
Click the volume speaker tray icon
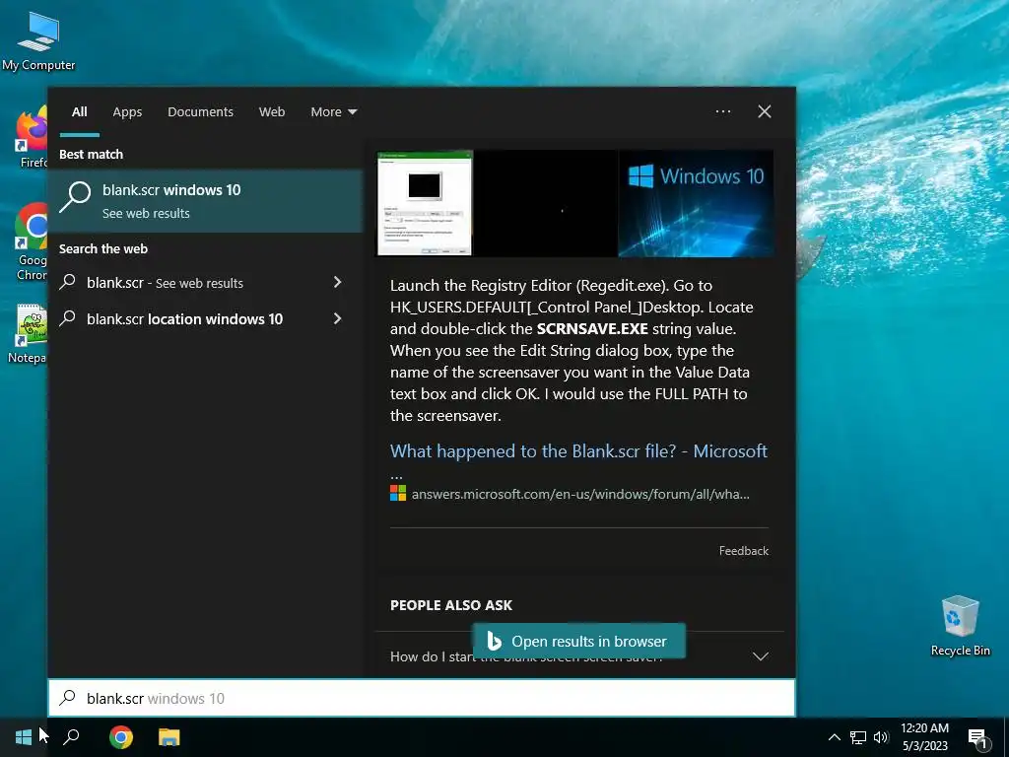coord(881,737)
